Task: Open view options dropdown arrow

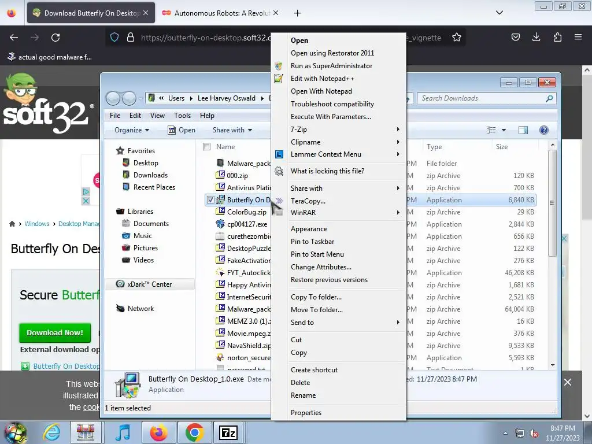Action: (x=504, y=130)
